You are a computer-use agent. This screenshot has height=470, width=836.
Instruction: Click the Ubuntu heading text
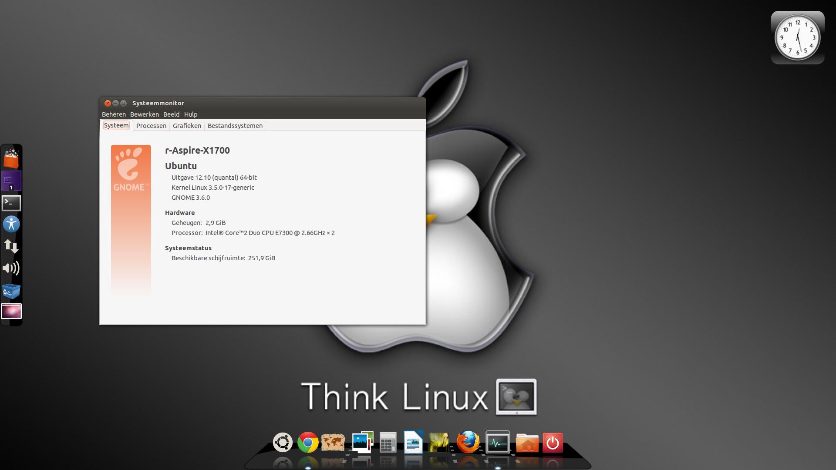click(x=181, y=166)
